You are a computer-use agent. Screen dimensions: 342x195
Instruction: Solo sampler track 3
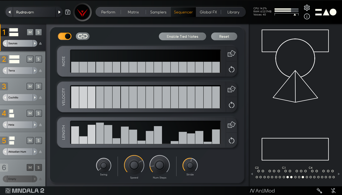[38, 86]
